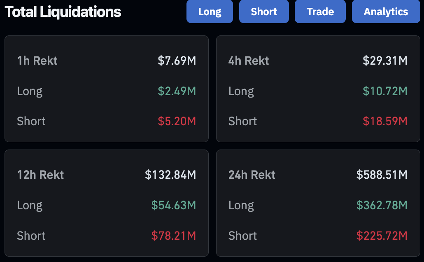The image size is (424, 262).
Task: Click the Short filter button
Action: [x=264, y=12]
